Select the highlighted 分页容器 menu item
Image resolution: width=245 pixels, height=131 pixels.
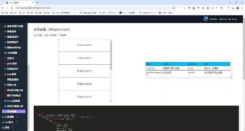14,111
